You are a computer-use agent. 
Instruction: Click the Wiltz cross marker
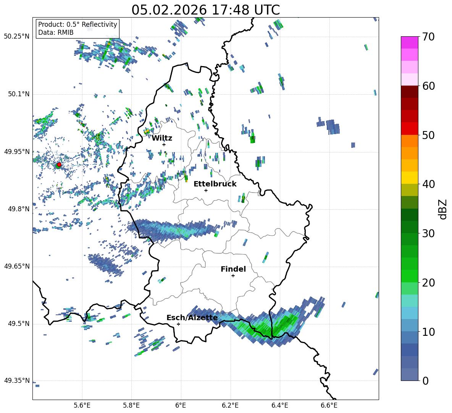pyautogui.click(x=164, y=144)
